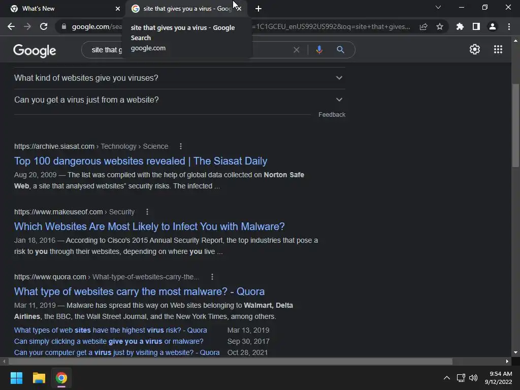The image size is (520, 390).
Task: Click the vertical scrollbar thumb
Action: (x=515, y=125)
